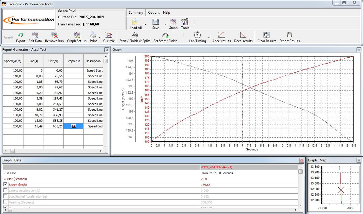Enable Longitudinal Acceleration (g) checkbox
The height and width of the screenshot is (214, 363).
coord(5,196)
